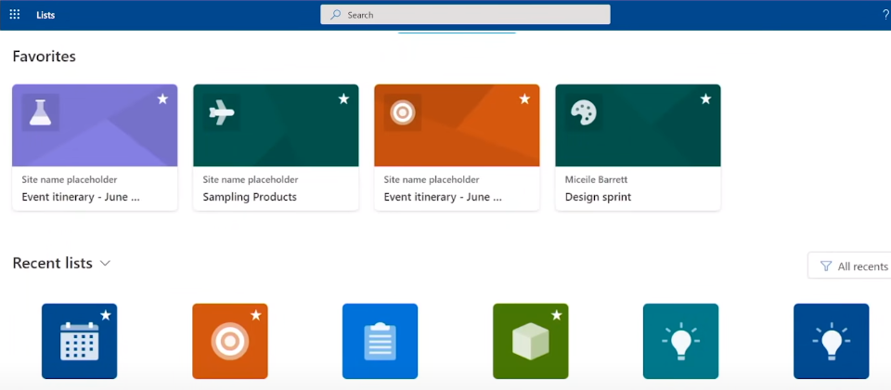Open the teal lightbulb list tile
This screenshot has height=390, width=891.
(x=680, y=341)
